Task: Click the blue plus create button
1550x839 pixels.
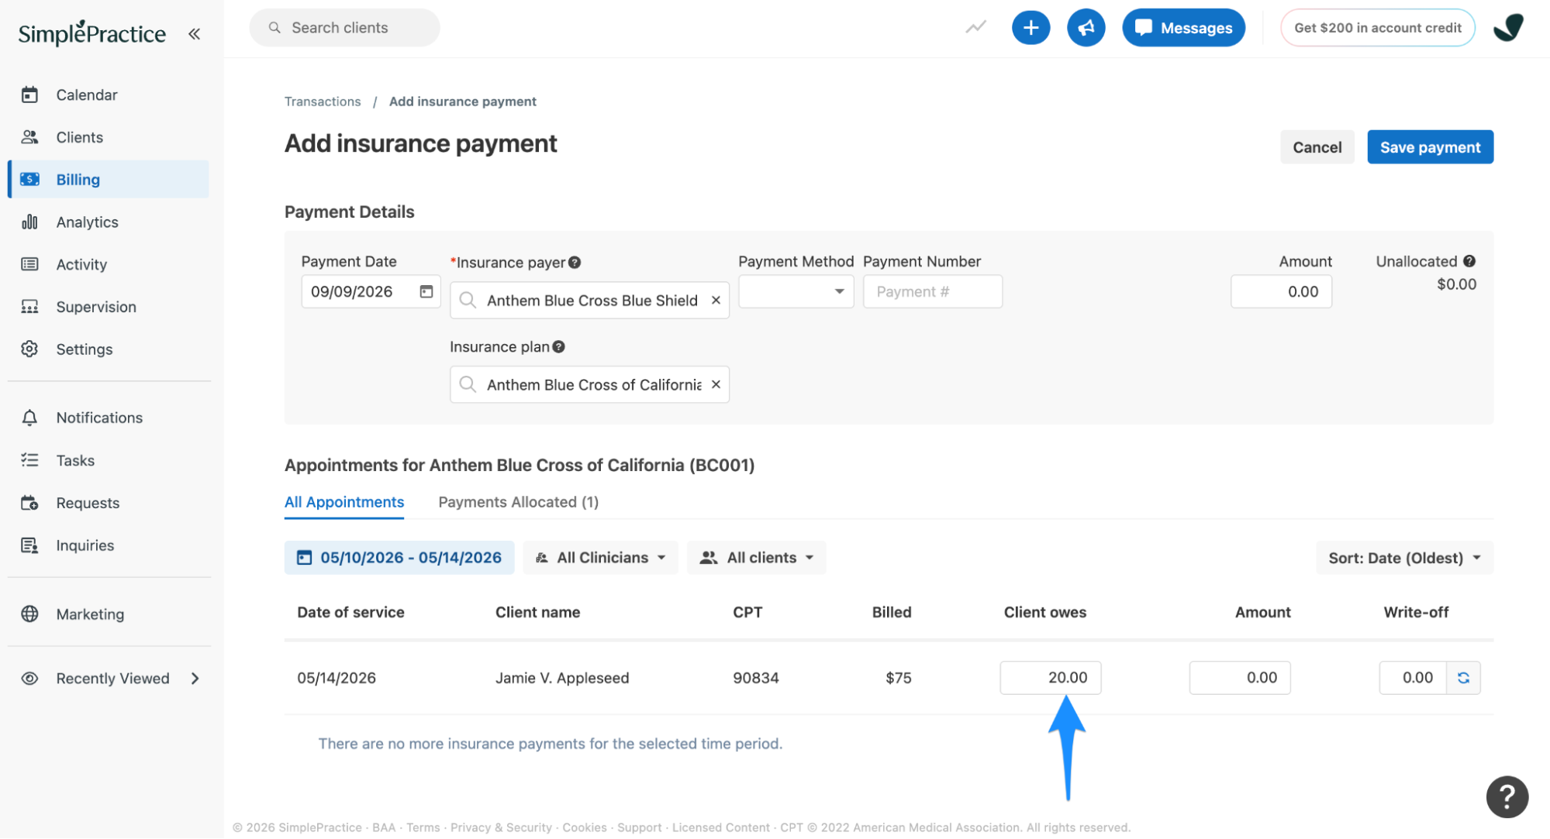Action: click(x=1030, y=28)
